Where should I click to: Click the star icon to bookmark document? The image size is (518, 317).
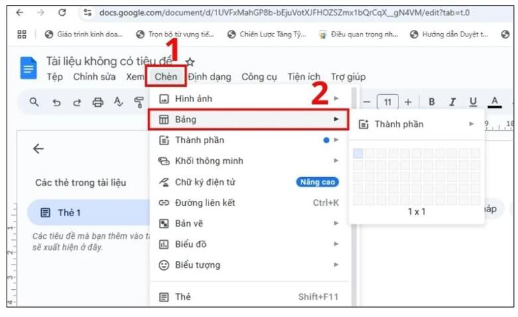pos(190,62)
